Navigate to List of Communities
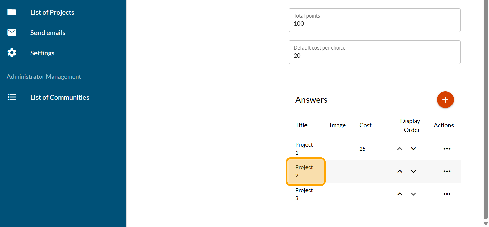The width and height of the screenshot is (489, 227). (x=60, y=97)
